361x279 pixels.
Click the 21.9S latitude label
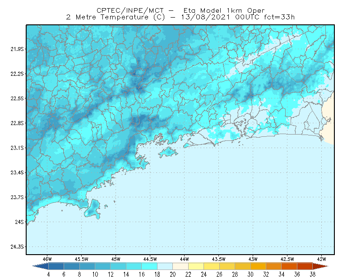(17, 49)
